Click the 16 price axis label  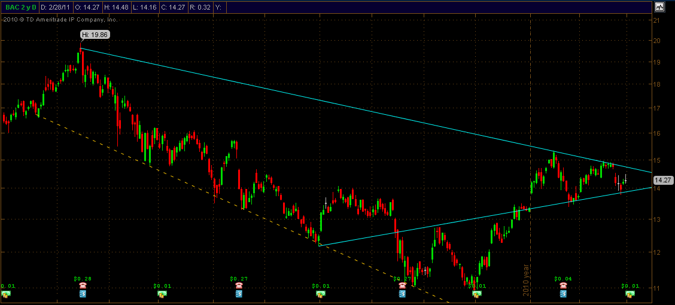pos(656,133)
